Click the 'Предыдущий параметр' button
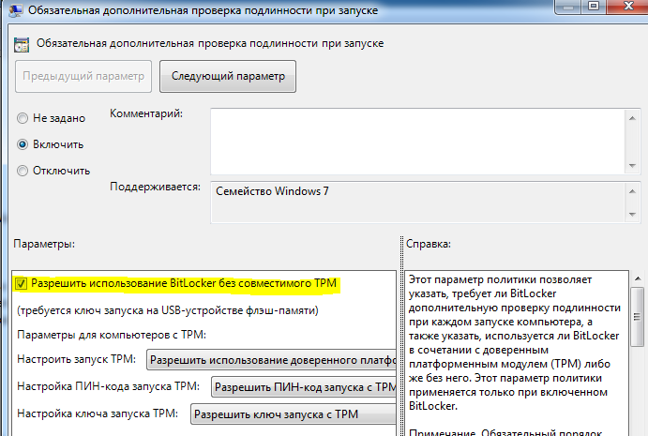Image resolution: width=648 pixels, height=436 pixels. click(83, 77)
